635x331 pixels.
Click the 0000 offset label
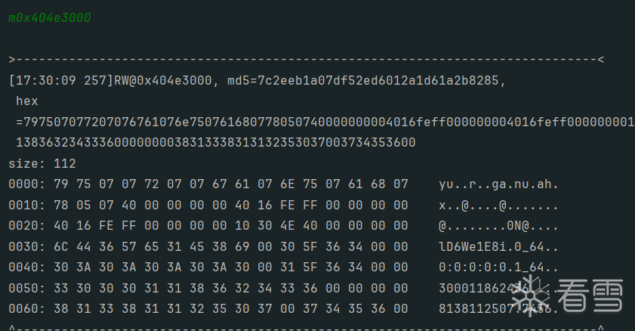click(23, 184)
